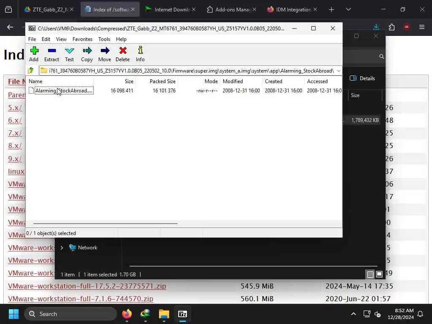Screen dimensions: 432x324
Task: Open Internet Download Manager from taskbar
Action: [x=145, y=314]
